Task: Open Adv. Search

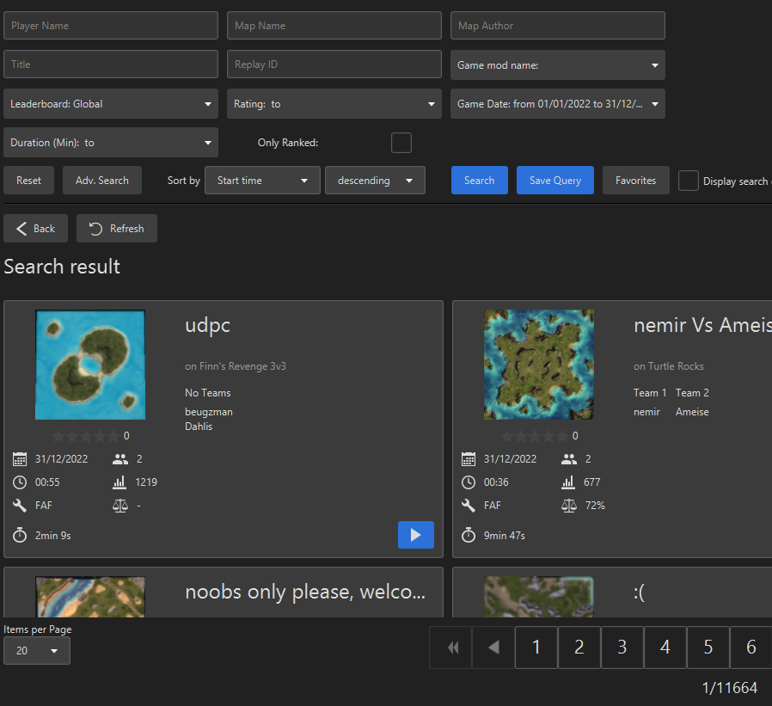Action: (x=102, y=181)
